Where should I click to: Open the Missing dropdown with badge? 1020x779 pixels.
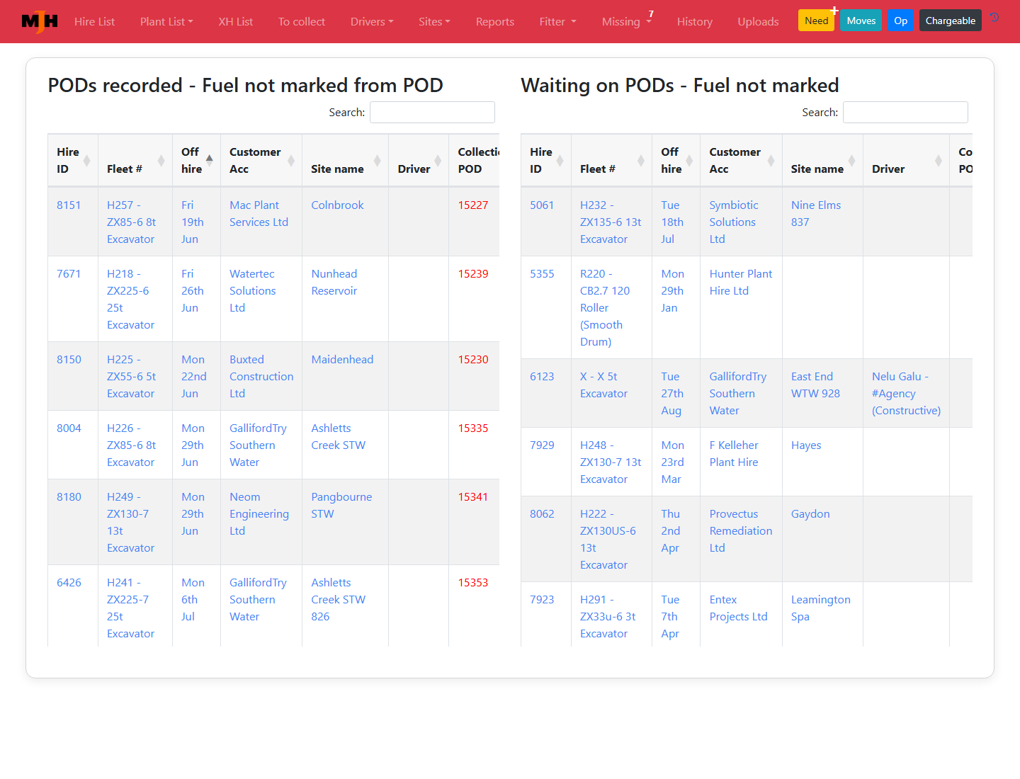click(x=627, y=22)
